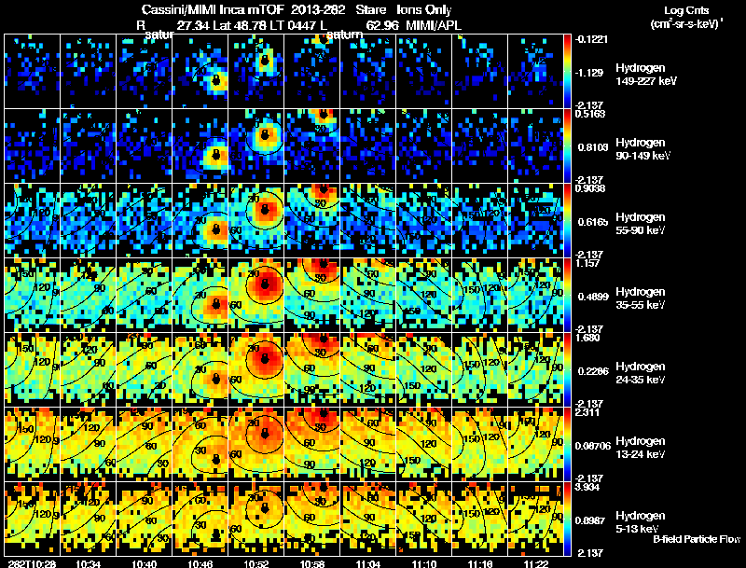
Task: Select the 'Hydrogen 55-90 keV' row label
Action: point(641,224)
